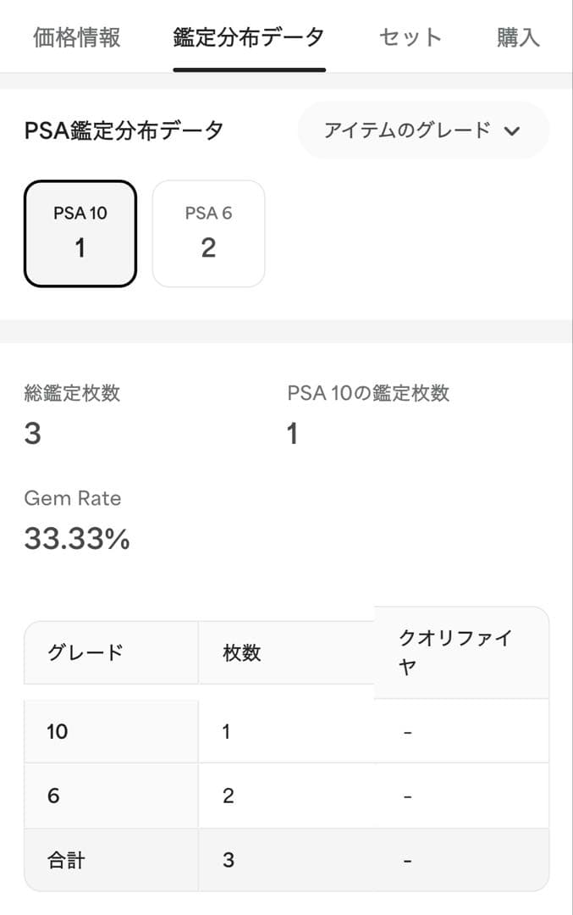Image resolution: width=573 pixels, height=915 pixels.
Task: Click the 総鑑定枚数 value 3
Action: (x=33, y=434)
